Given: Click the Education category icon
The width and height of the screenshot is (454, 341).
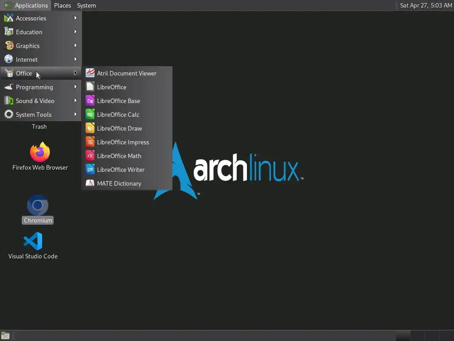Looking at the screenshot, I should pos(9,32).
